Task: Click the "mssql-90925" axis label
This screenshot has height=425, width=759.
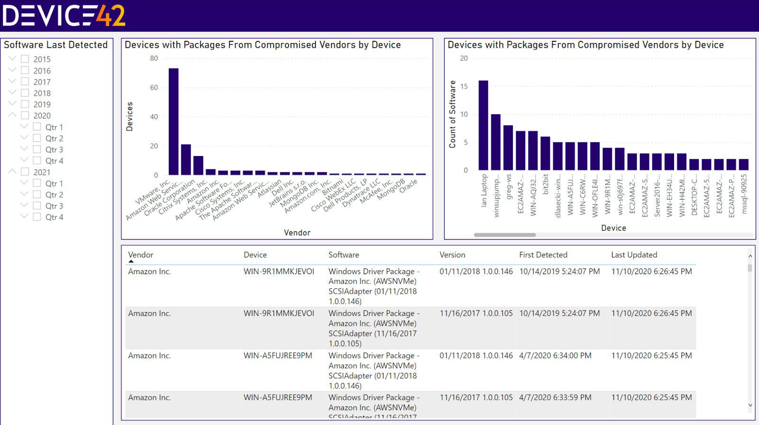Action: click(x=744, y=194)
